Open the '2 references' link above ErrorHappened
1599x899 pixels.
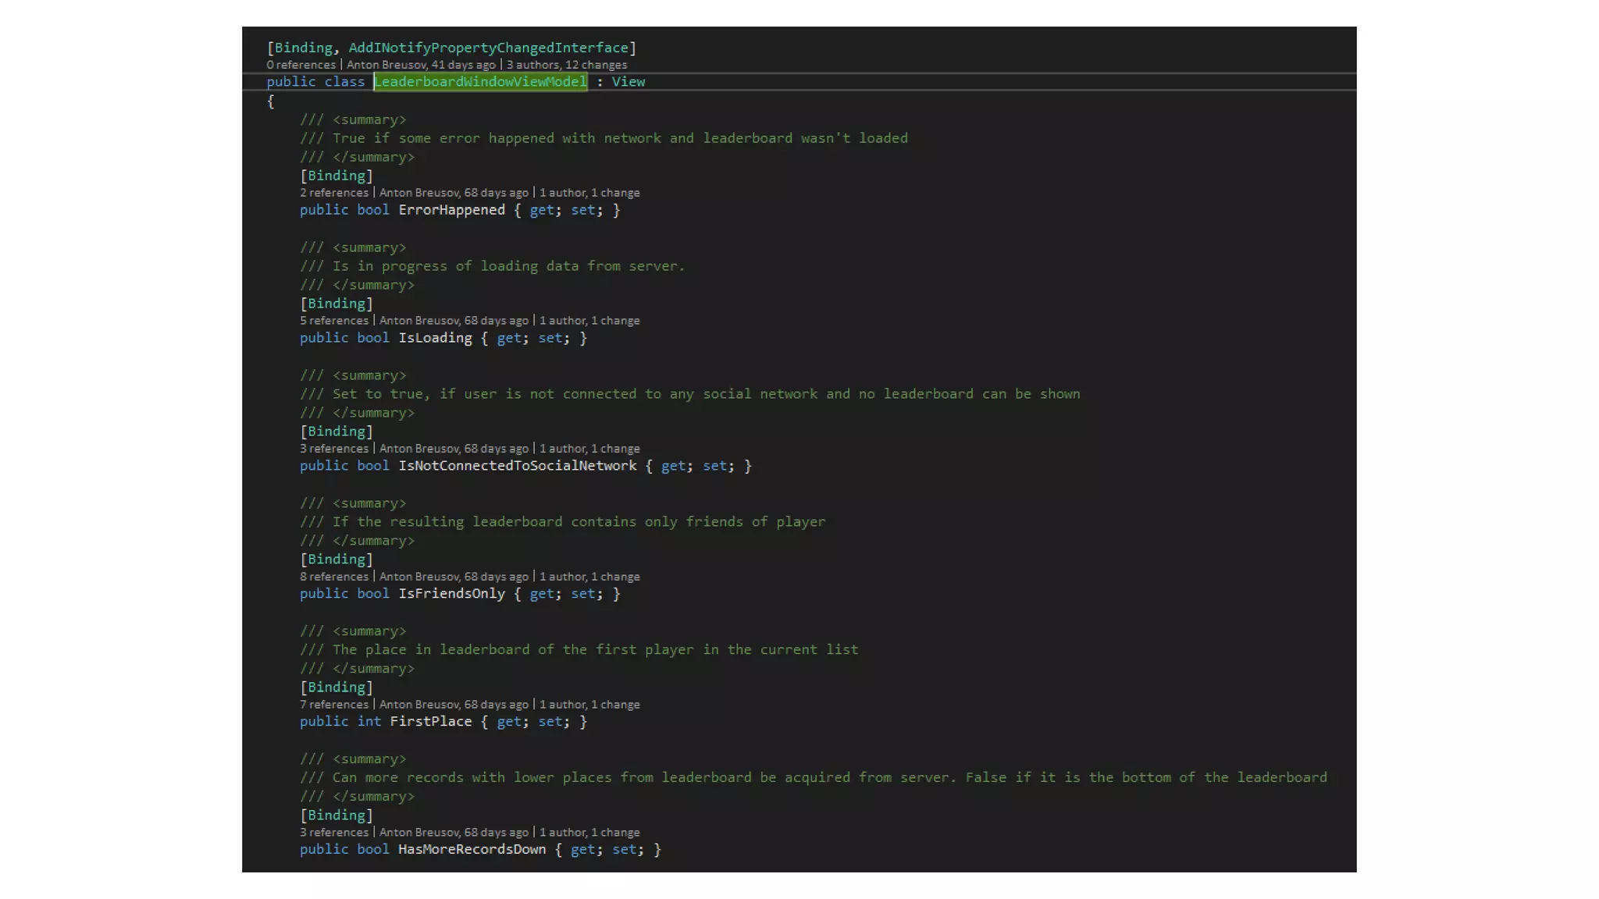click(x=334, y=193)
